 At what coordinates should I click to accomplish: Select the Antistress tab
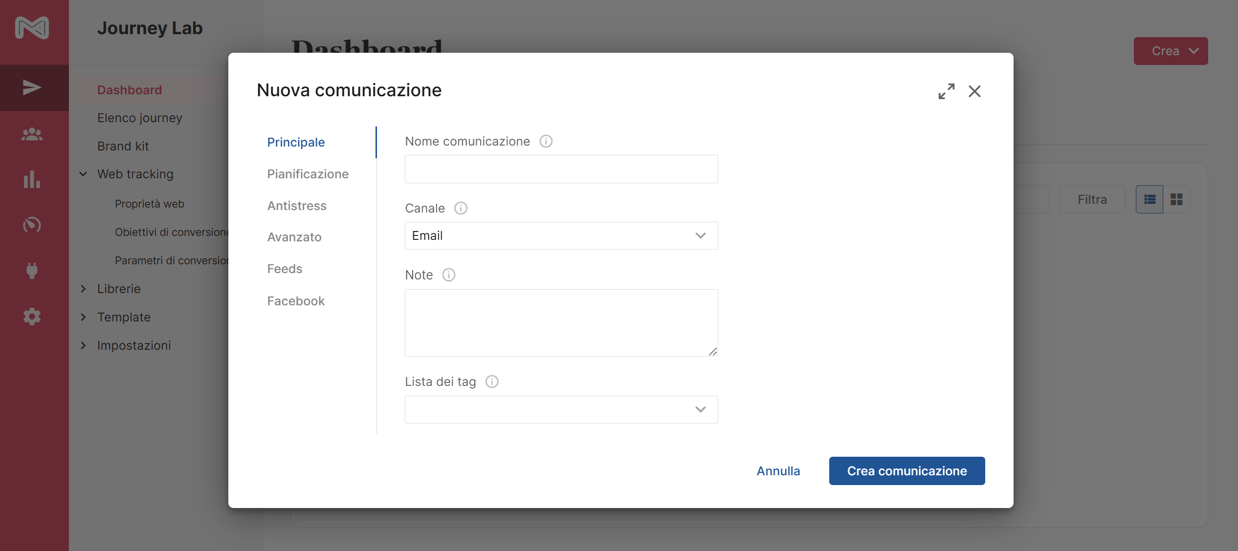[297, 206]
